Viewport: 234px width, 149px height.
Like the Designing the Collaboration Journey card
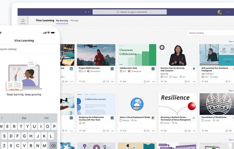pos(104,131)
